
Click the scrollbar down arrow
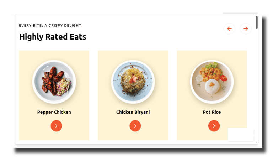pos(257,142)
